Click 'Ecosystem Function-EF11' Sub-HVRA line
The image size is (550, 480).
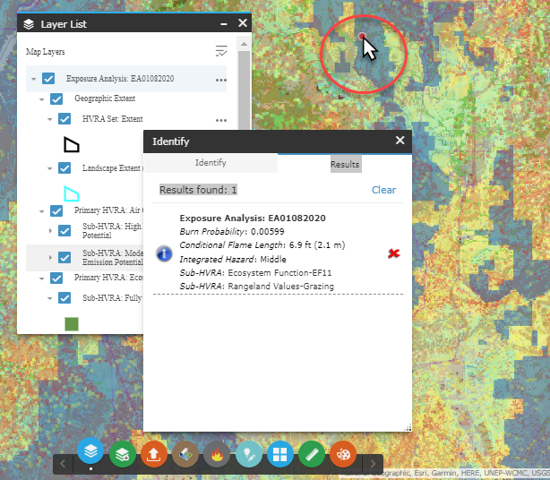[255, 273]
